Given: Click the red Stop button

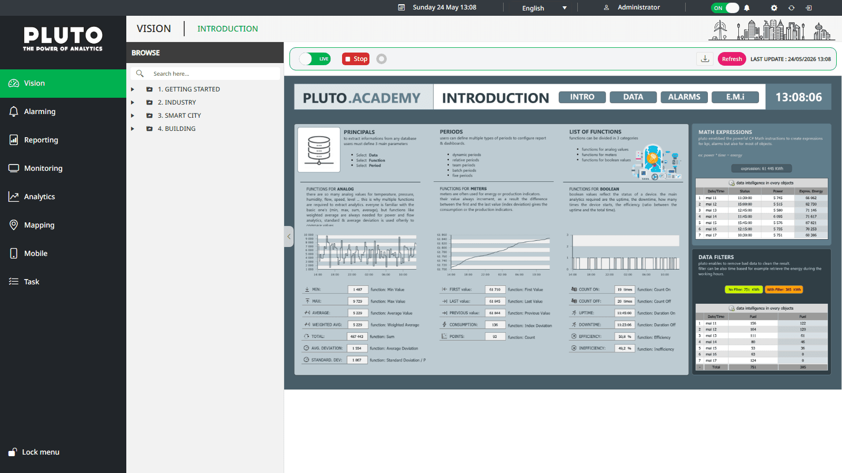Looking at the screenshot, I should tap(356, 59).
